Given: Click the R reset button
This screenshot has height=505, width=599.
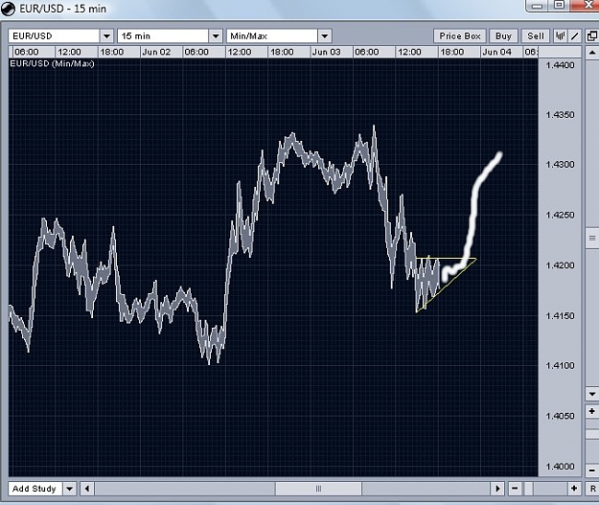Looking at the screenshot, I should 592,489.
